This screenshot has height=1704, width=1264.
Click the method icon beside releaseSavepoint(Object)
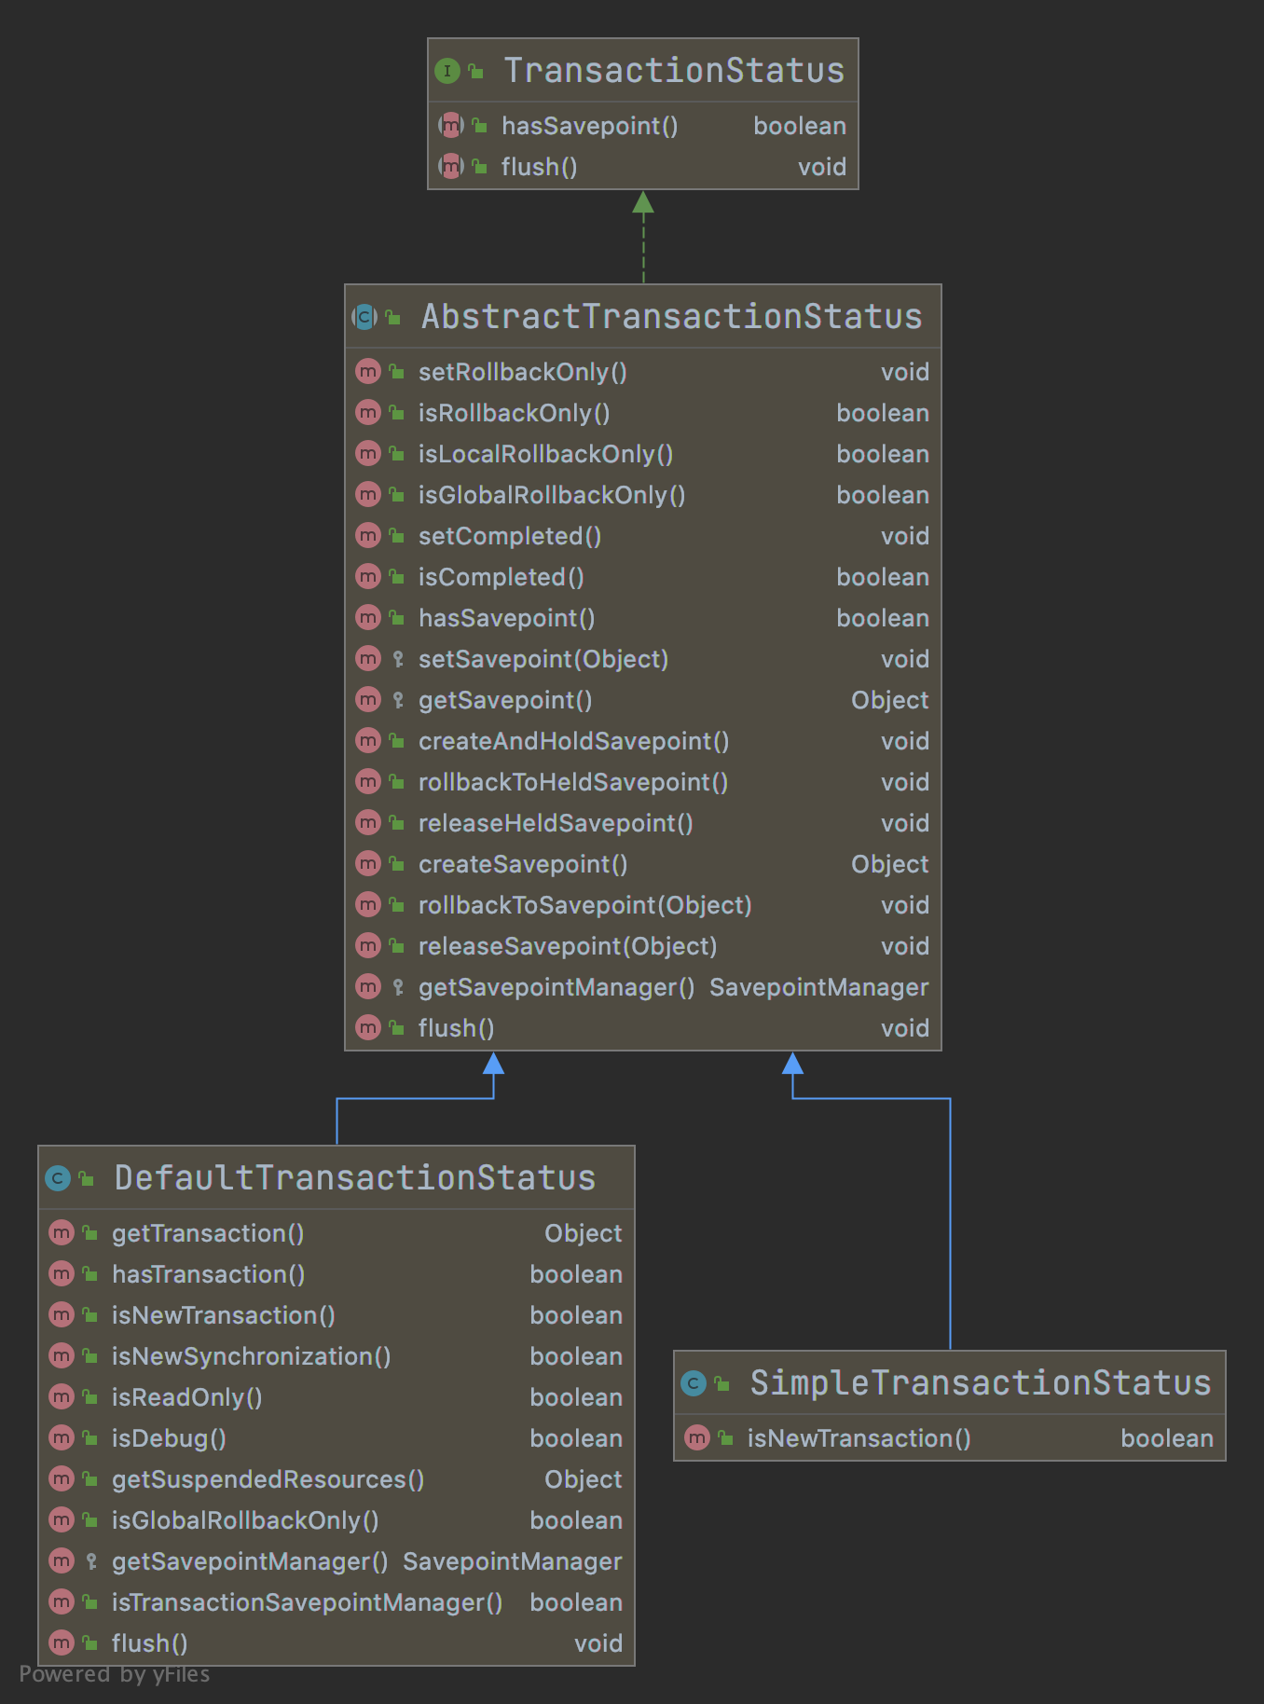click(x=368, y=946)
